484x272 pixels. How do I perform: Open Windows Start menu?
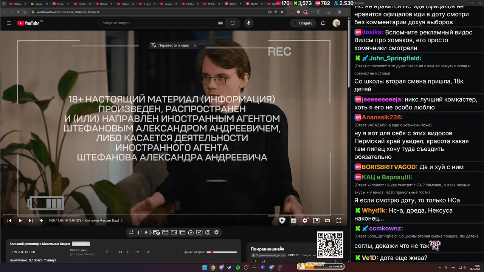(x=205, y=267)
